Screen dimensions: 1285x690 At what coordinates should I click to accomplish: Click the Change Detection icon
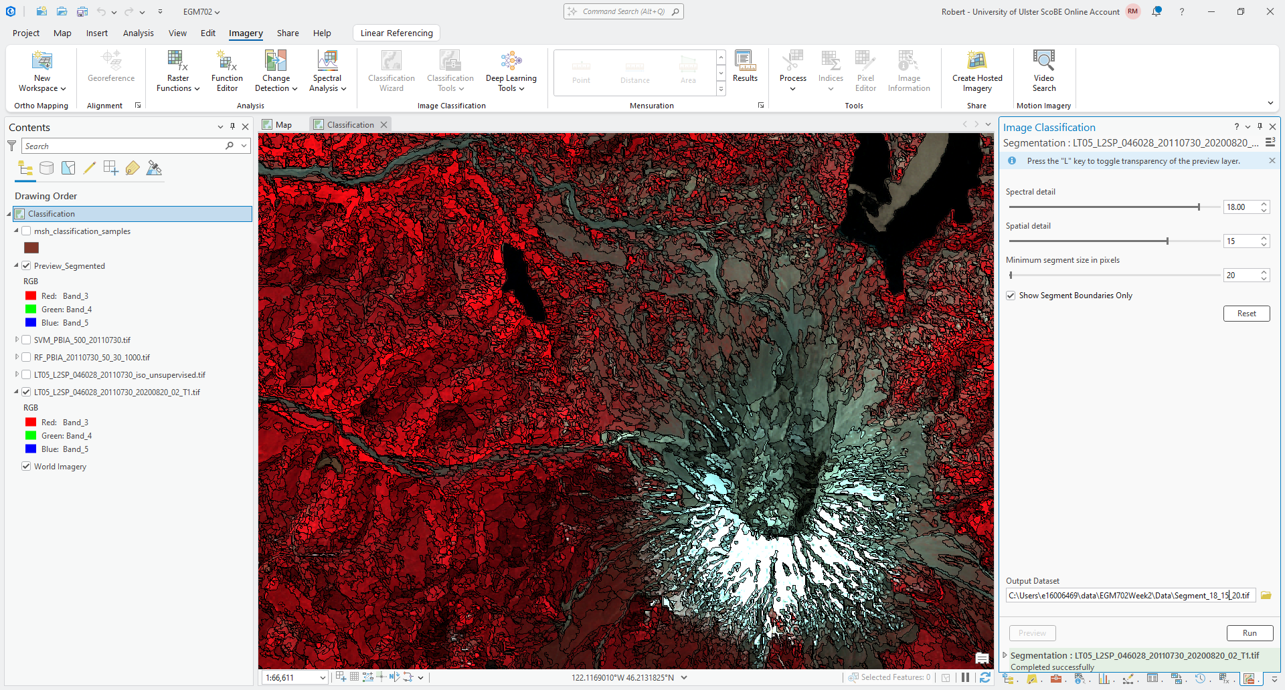[x=276, y=62]
